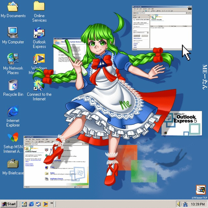Expand the quick launch overflow chevron

(x=52, y=203)
